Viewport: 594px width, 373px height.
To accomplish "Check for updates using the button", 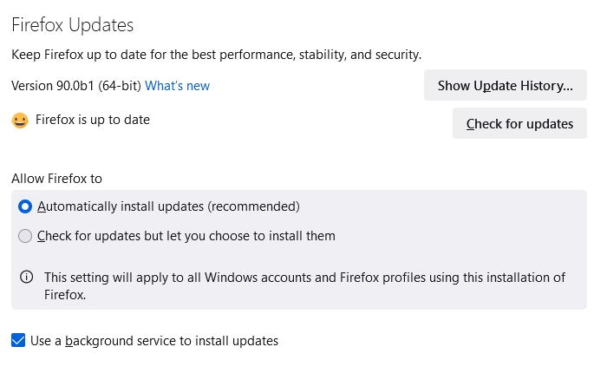I will [x=519, y=123].
